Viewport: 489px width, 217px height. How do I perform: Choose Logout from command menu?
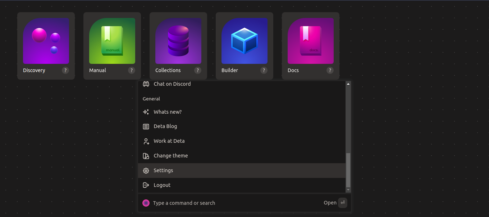click(242, 185)
